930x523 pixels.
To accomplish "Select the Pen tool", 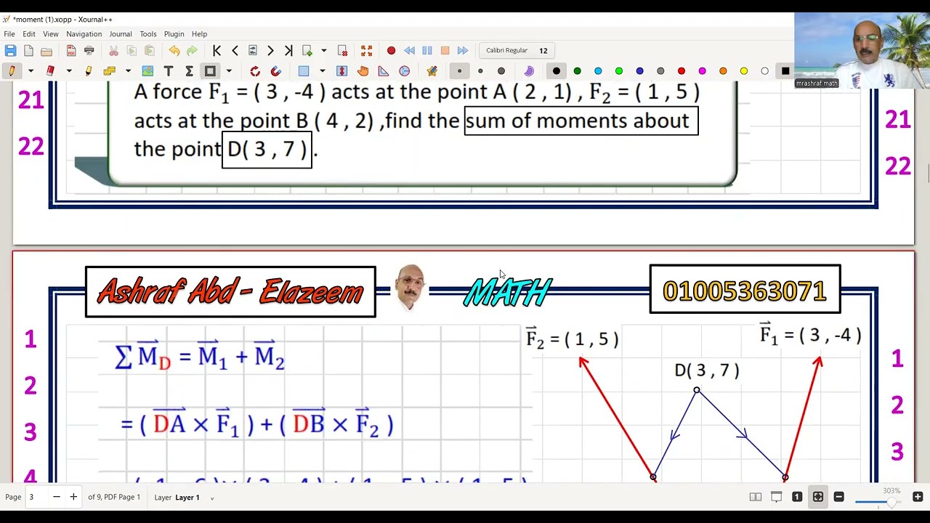I will [12, 71].
